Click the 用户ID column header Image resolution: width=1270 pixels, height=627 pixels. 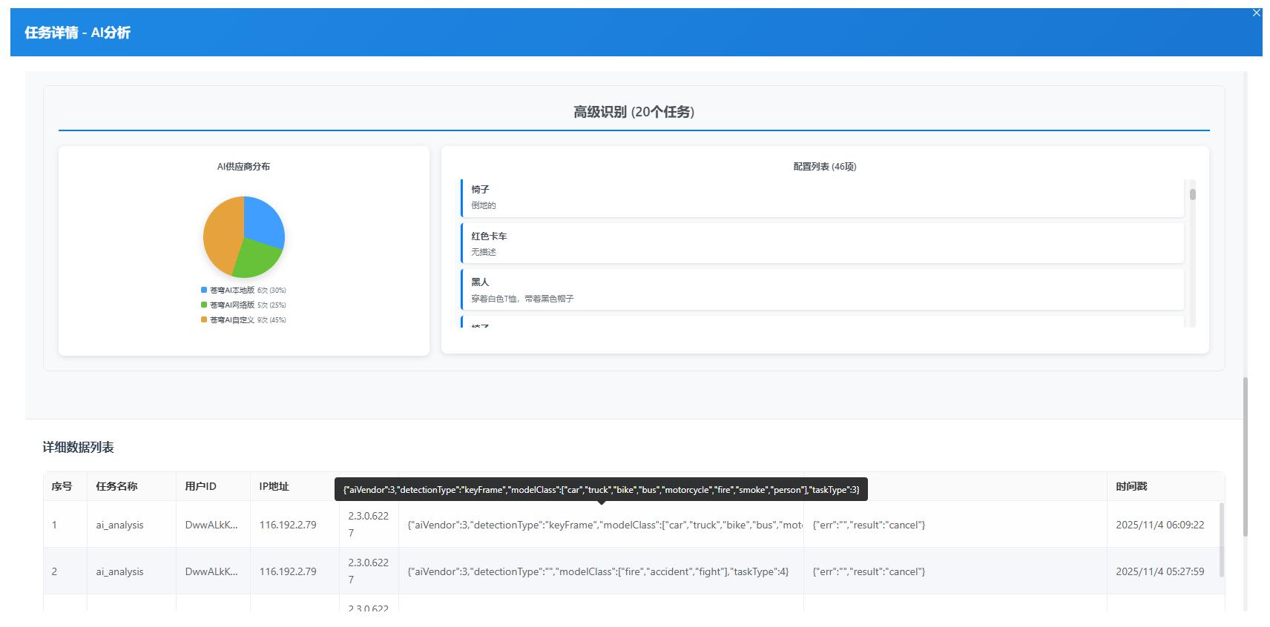point(200,487)
